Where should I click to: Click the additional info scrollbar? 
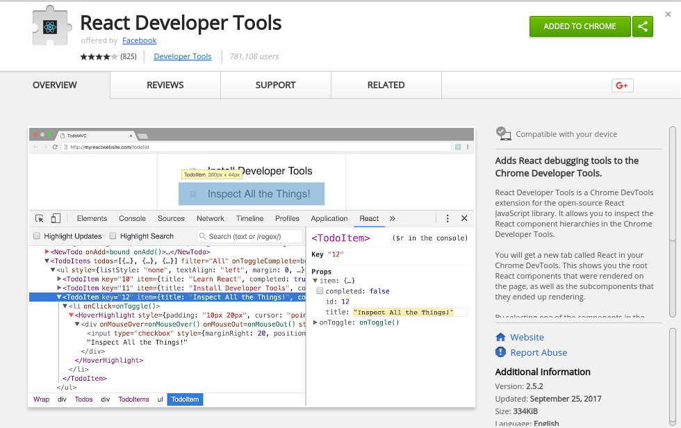pyautogui.click(x=673, y=377)
